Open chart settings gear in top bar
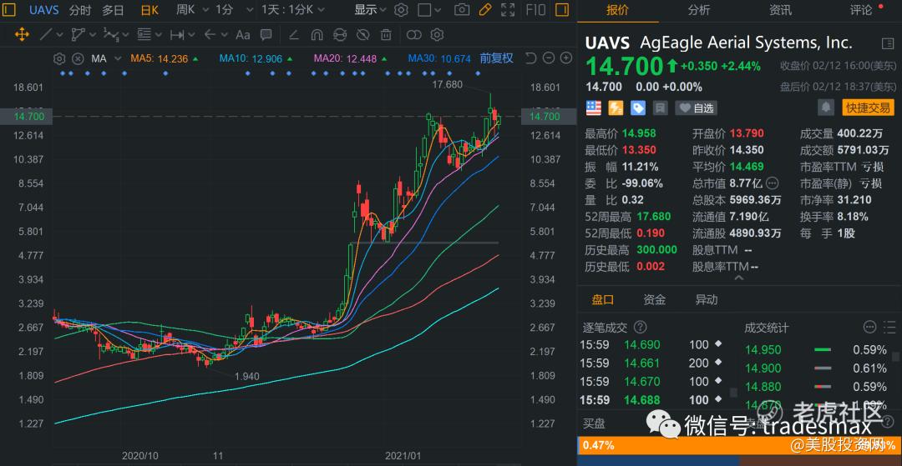This screenshot has width=902, height=466. tap(401, 10)
